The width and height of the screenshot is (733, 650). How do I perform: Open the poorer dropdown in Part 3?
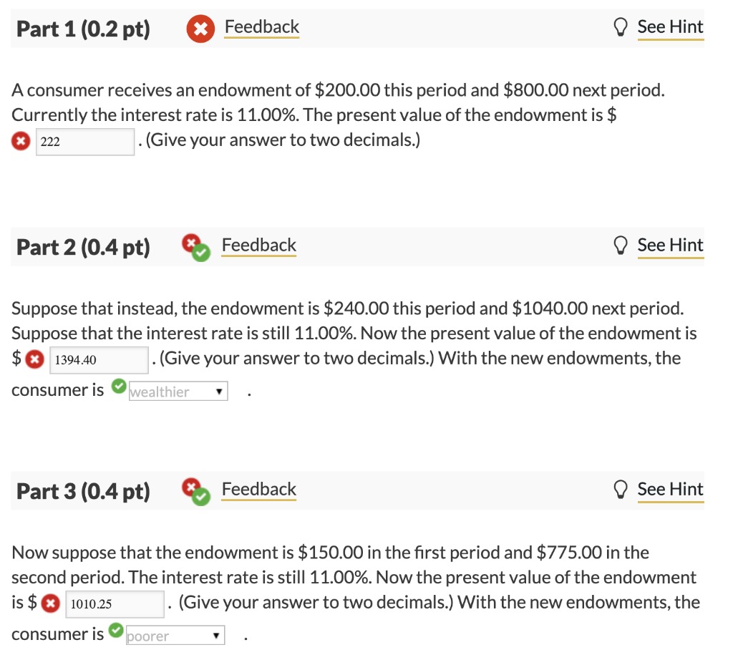pyautogui.click(x=174, y=635)
